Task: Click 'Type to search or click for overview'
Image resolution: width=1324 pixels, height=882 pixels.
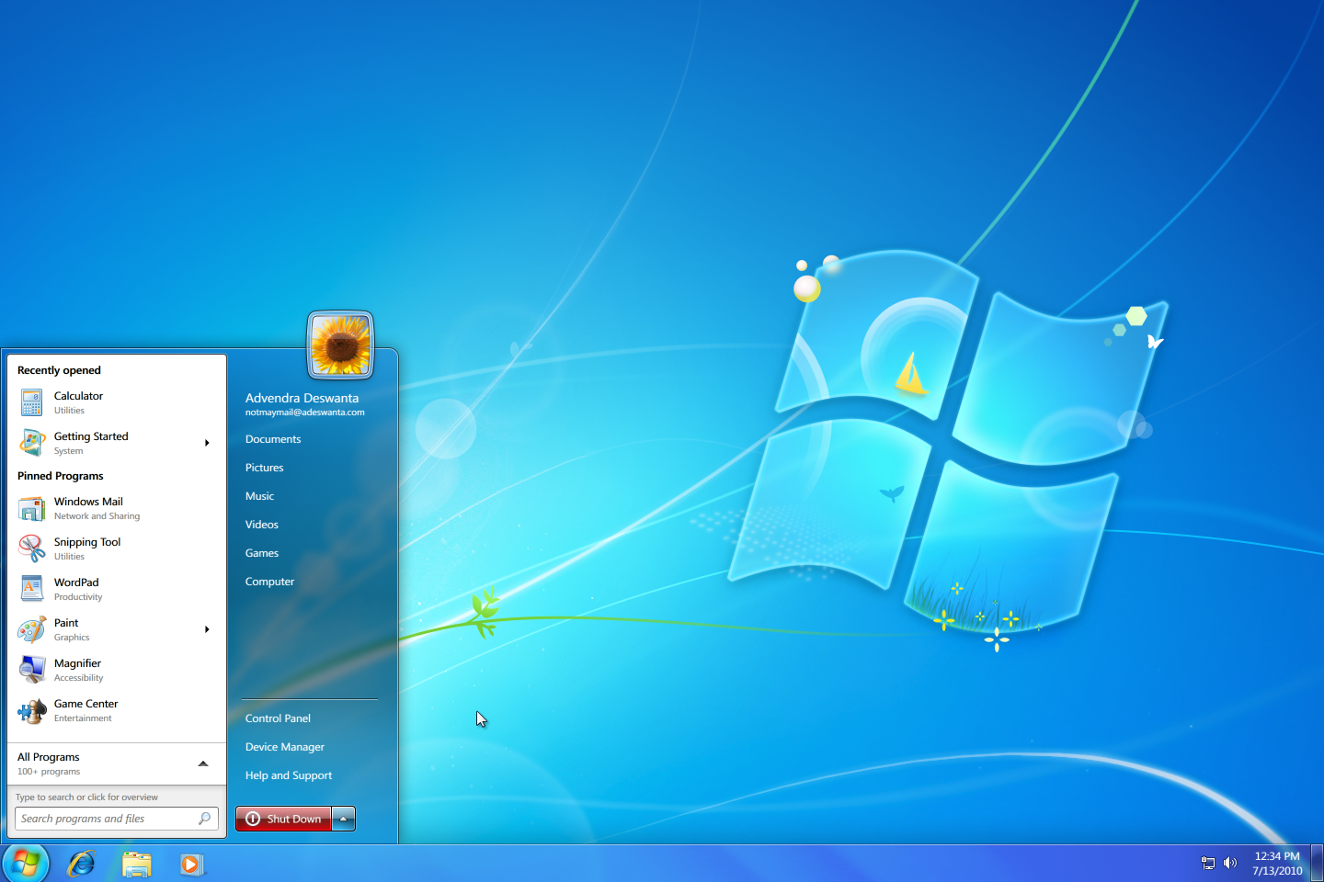Action: tap(87, 797)
